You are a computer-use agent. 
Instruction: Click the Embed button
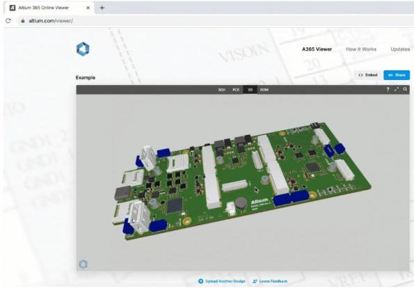368,75
